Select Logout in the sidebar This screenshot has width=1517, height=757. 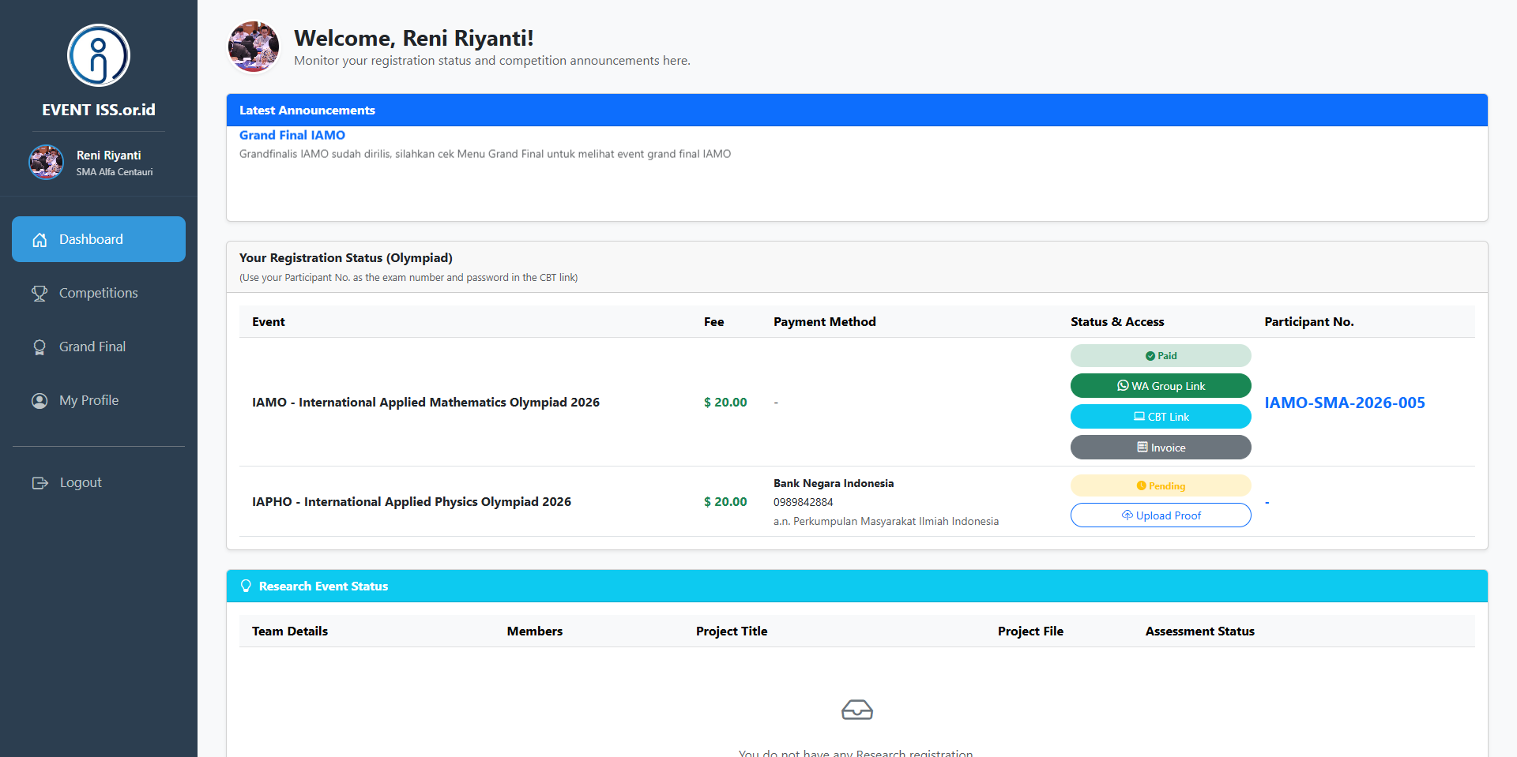(99, 482)
